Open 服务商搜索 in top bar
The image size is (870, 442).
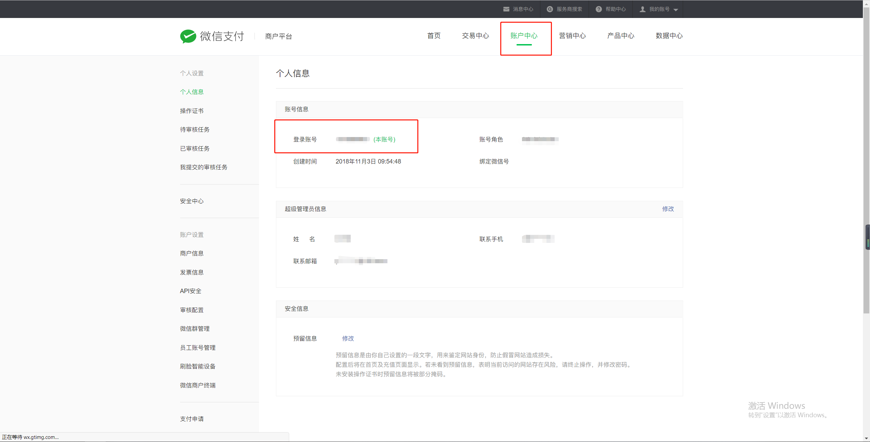(x=569, y=9)
